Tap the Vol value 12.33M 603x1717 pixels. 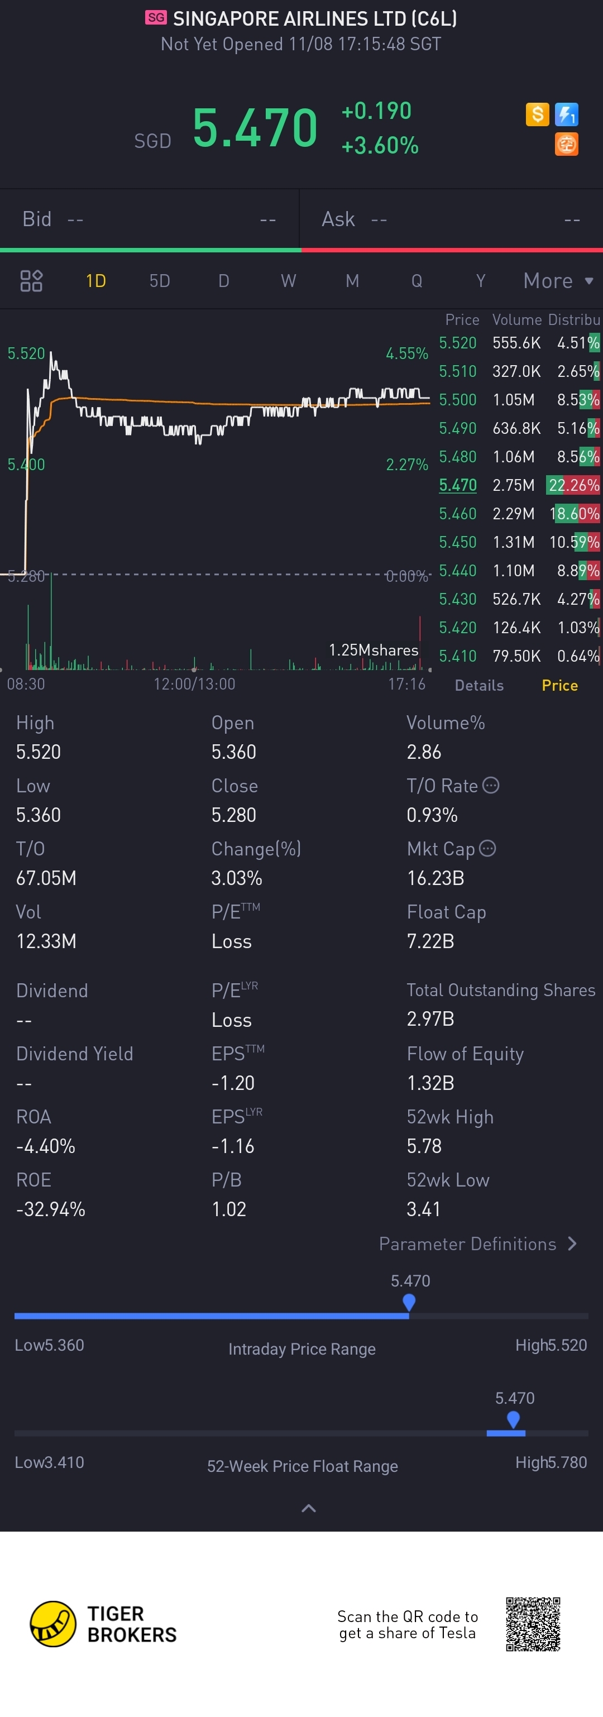click(x=46, y=941)
